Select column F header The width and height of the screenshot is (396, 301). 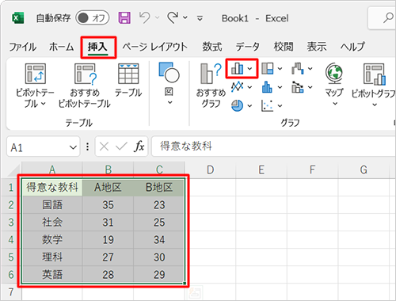pyautogui.click(x=312, y=170)
